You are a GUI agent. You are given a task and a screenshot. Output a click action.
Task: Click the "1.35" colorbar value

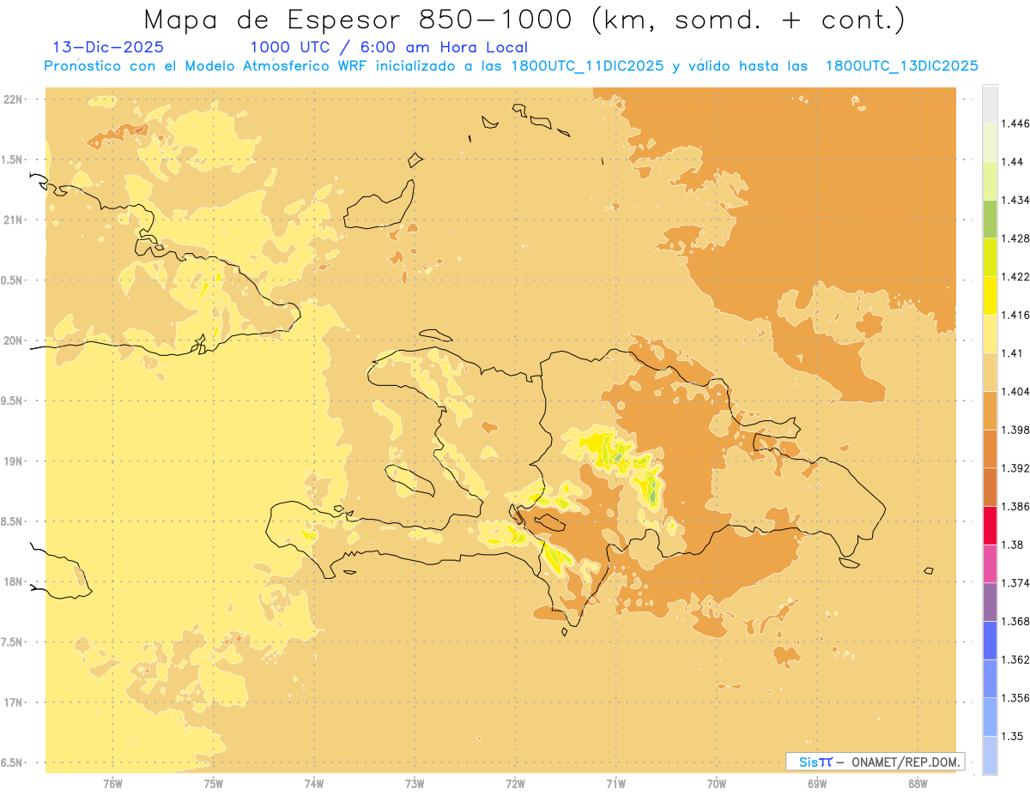click(1013, 737)
